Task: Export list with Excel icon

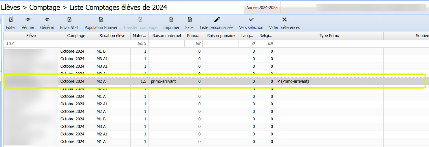Action: (190, 20)
